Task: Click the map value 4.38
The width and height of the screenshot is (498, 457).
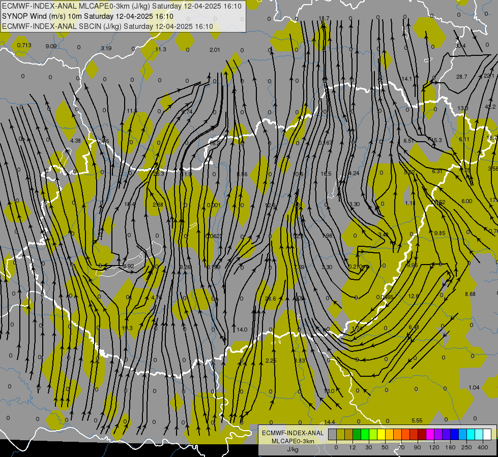Action: tap(76, 141)
